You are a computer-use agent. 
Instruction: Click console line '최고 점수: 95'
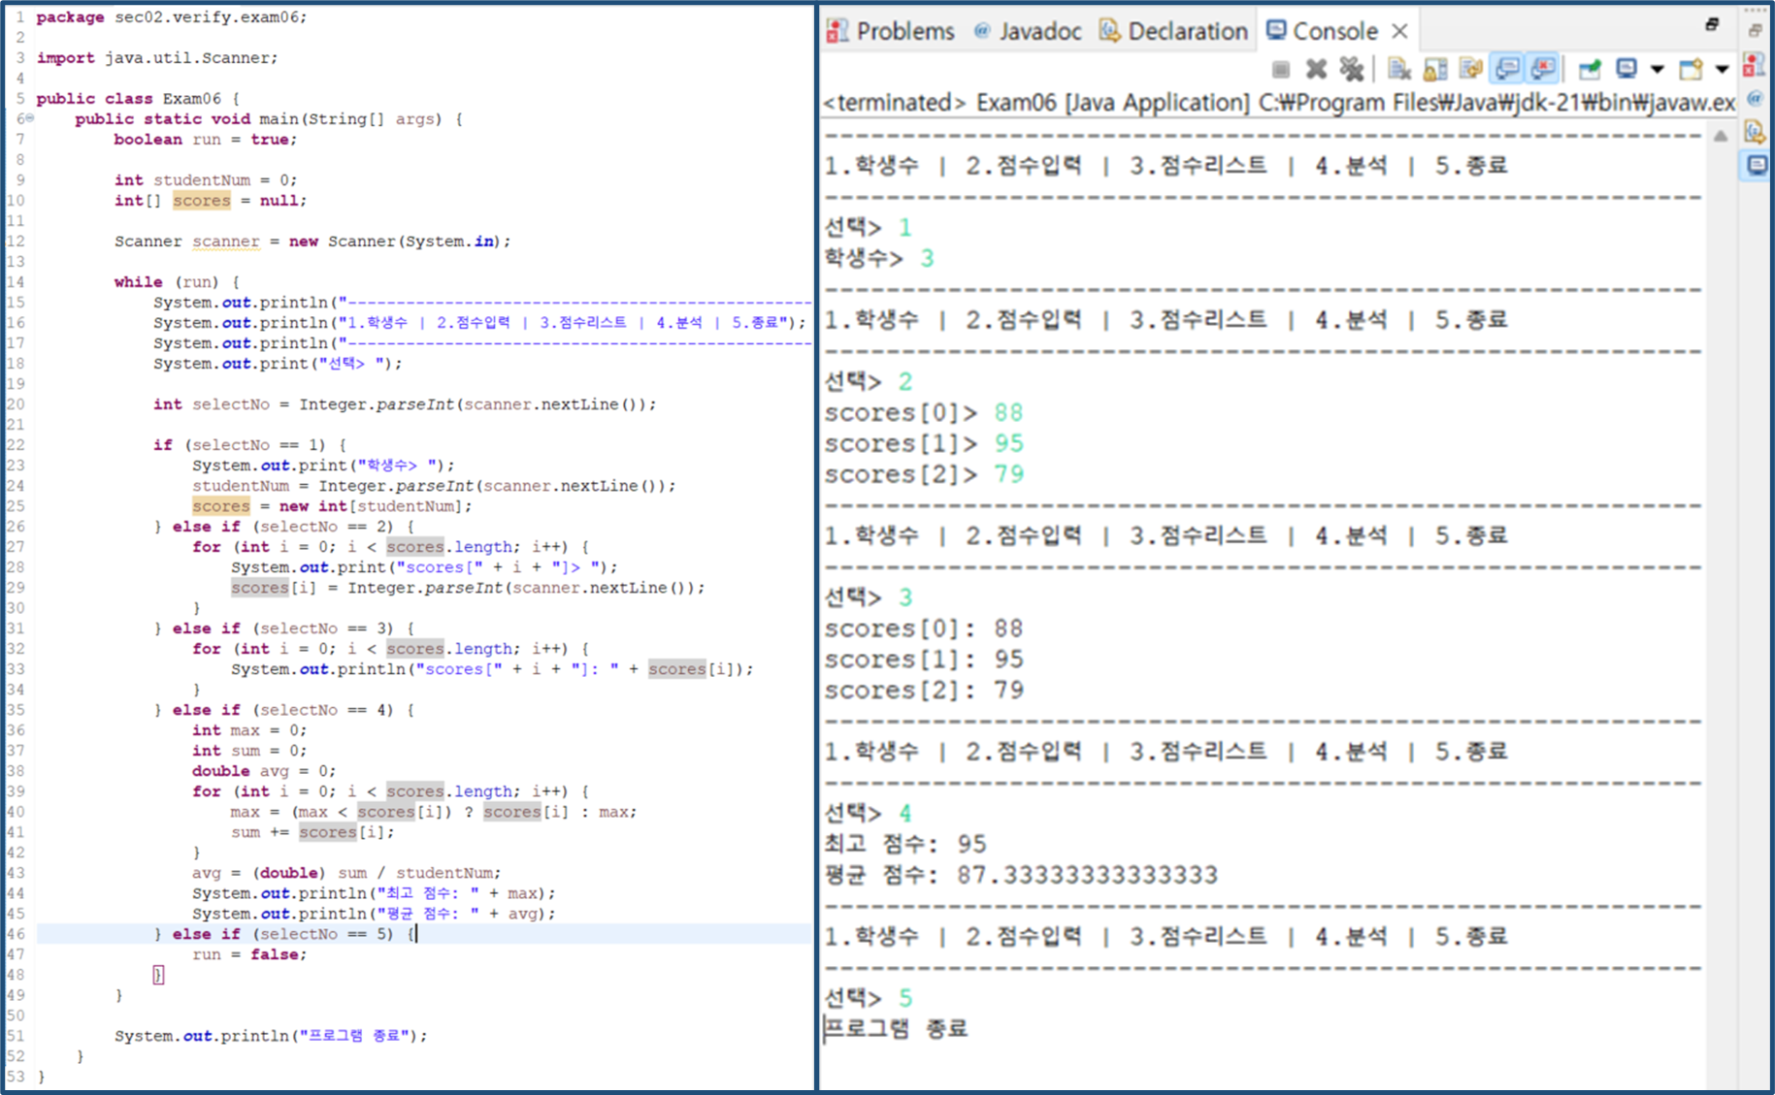905,845
